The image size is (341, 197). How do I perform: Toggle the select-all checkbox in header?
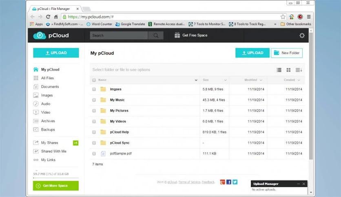click(94, 80)
